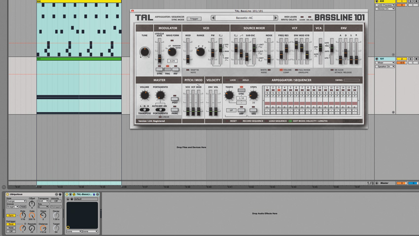
Task: Toggle the sequencer SEQ button
Action: [x=253, y=110]
